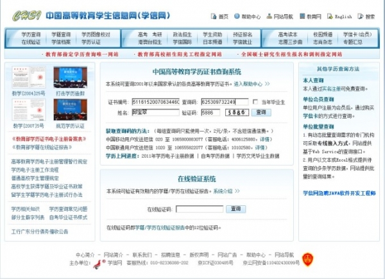The width and height of the screenshot is (385, 279).
Task: Open 学信卡(会员) in the navigation bar
Action: (x=357, y=35)
